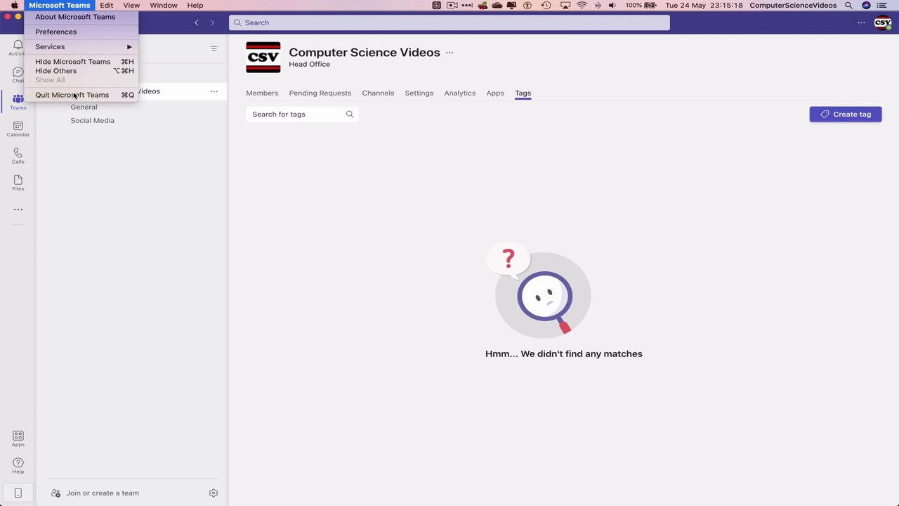Screen dimensions: 899x506
Task: Switch to the Channels tab
Action: click(378, 93)
